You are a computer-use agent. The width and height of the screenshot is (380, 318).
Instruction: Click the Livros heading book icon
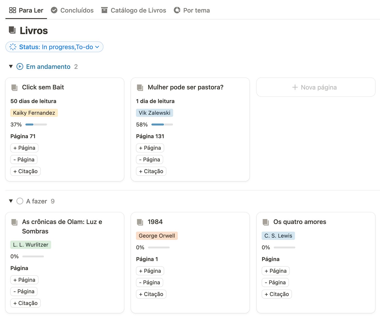coord(12,30)
